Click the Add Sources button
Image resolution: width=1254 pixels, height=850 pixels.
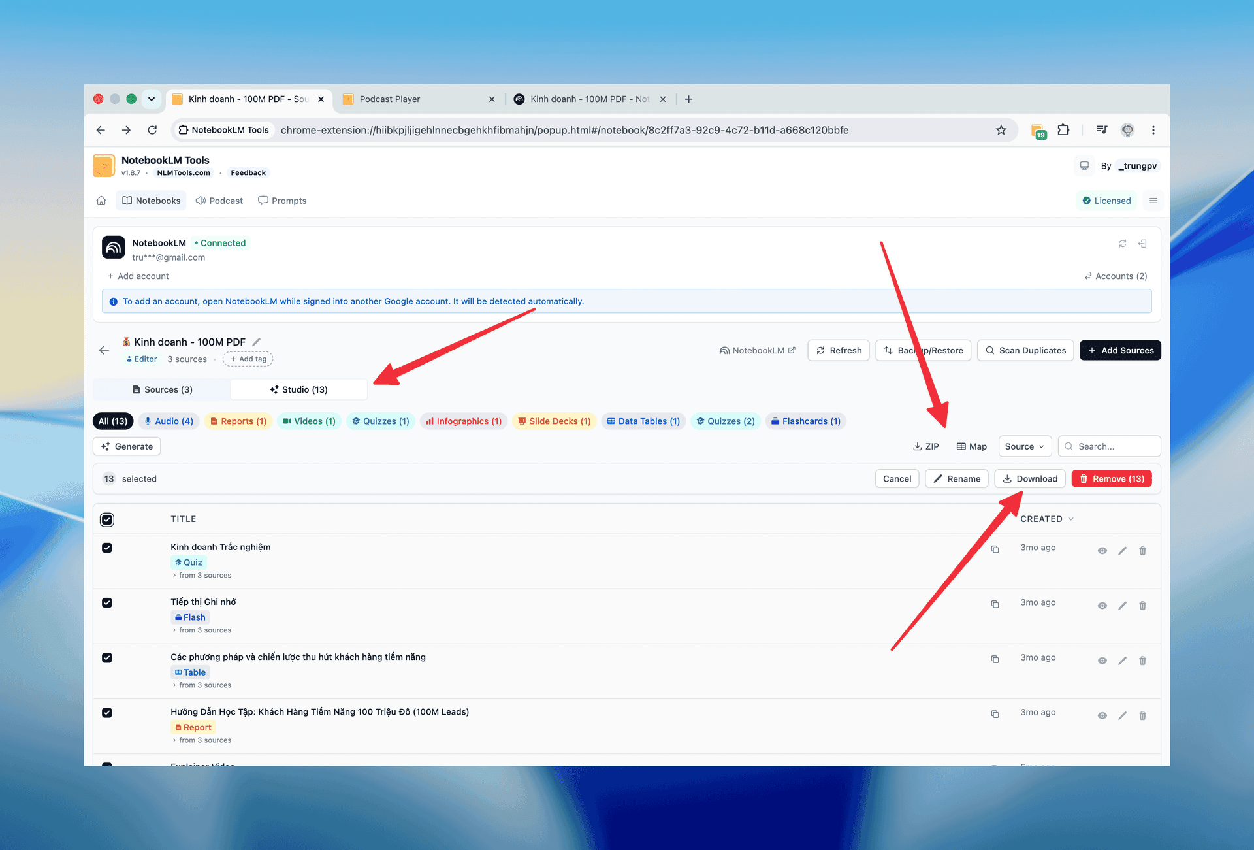(1120, 350)
